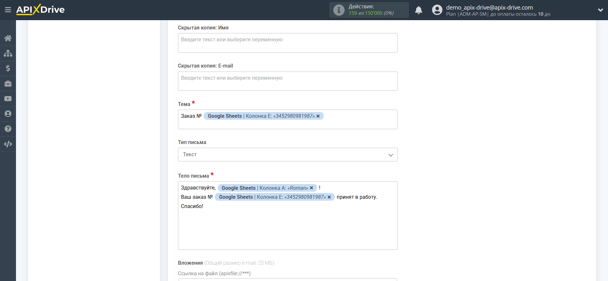Remove the Колонка A Roman variable
This screenshot has width=608, height=281.
311,188
